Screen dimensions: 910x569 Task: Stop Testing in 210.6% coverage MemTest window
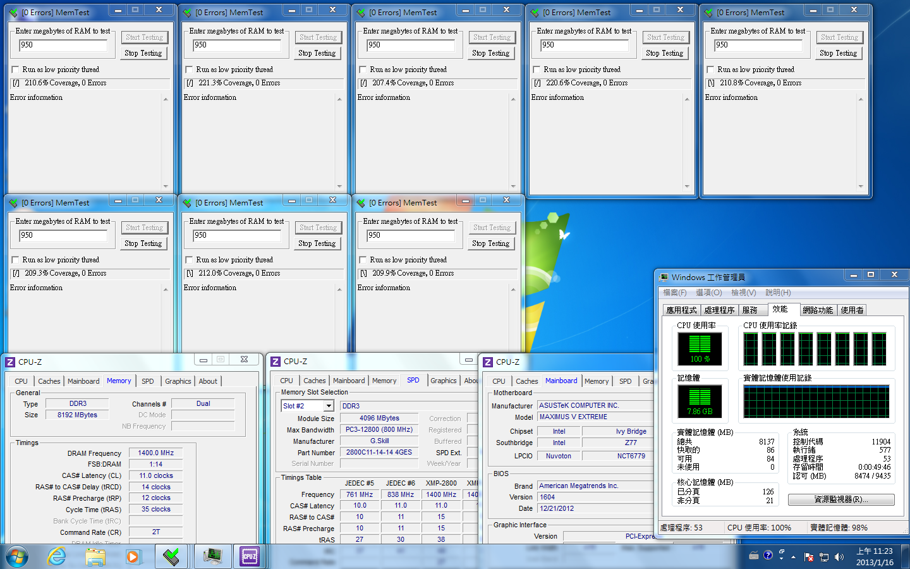tap(143, 53)
